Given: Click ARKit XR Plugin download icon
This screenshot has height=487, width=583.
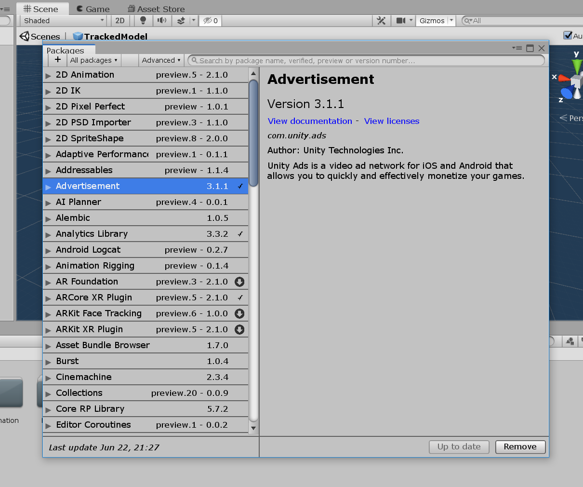Looking at the screenshot, I should (x=239, y=329).
